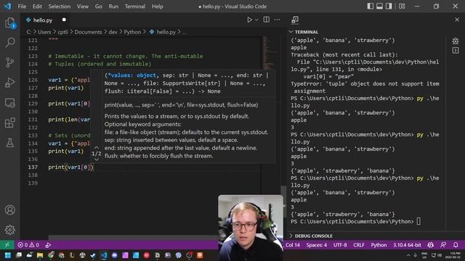Image resolution: width=465 pixels, height=261 pixels.
Task: Place cursor on line 137 print(var1[0])
Action: pos(71,167)
